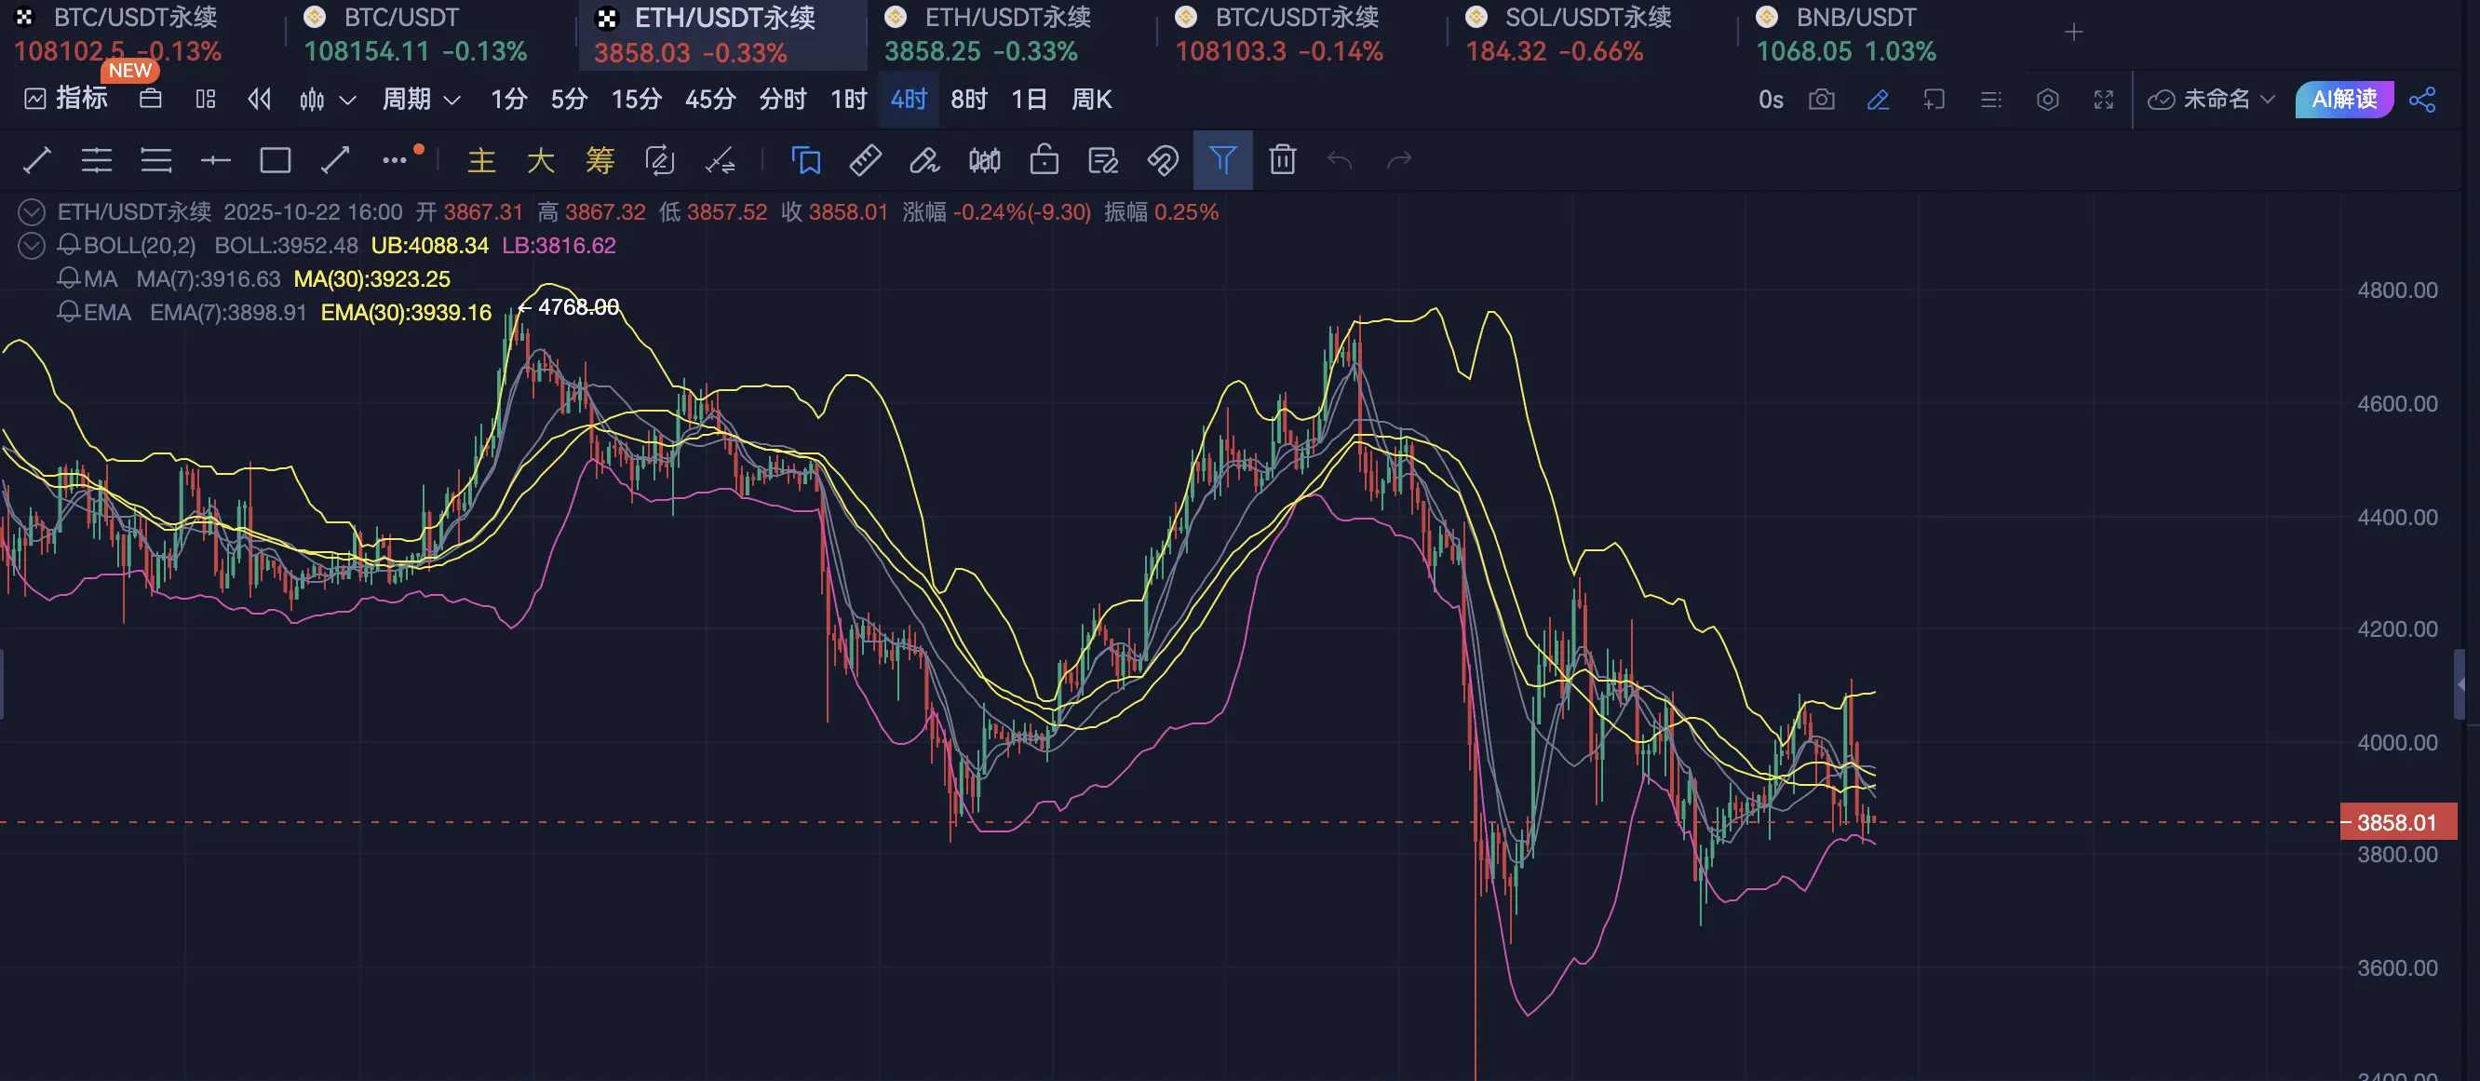Toggle the lock drawings padlock
Viewport: 2480px width, 1081px height.
point(1044,160)
